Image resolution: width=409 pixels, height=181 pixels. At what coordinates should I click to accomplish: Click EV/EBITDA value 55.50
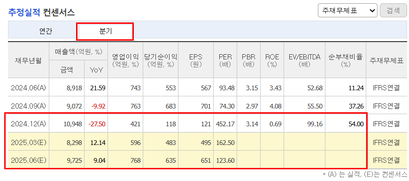(x=315, y=106)
